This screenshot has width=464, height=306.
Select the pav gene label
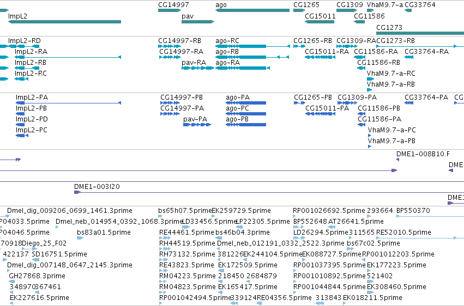point(188,16)
